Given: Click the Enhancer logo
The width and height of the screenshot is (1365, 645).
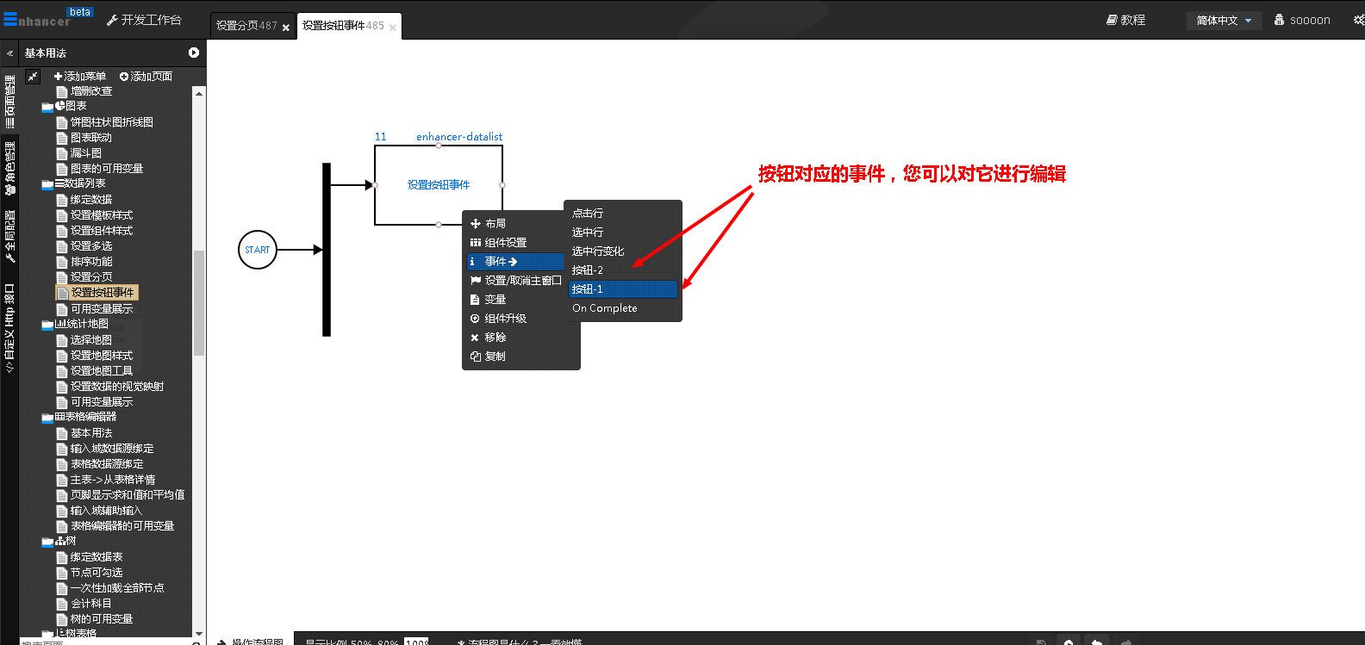Looking at the screenshot, I should click(x=36, y=19).
